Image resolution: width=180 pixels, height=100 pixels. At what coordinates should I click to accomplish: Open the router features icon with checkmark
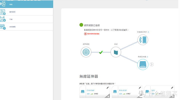[3, 19]
